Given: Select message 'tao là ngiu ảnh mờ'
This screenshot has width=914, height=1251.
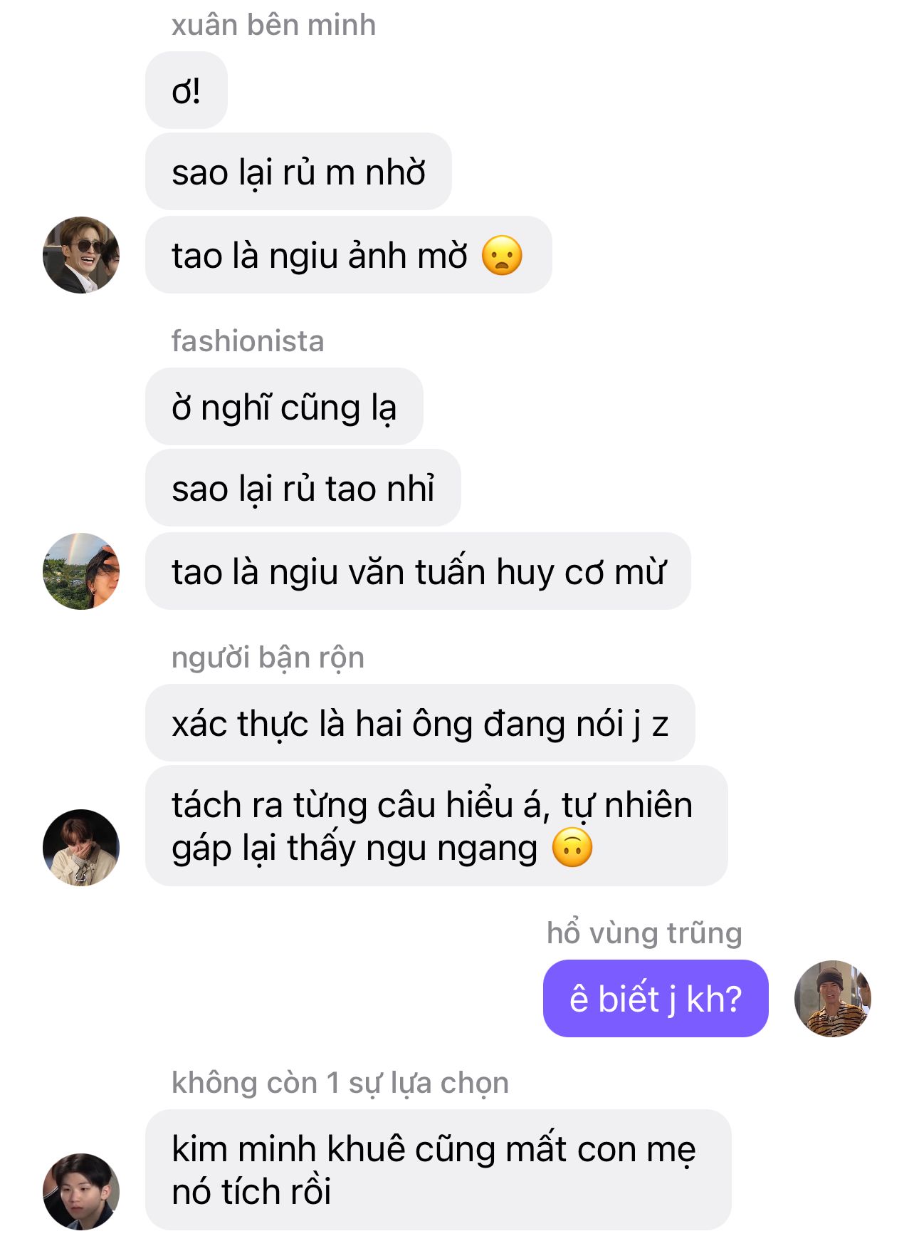Looking at the screenshot, I should click(x=348, y=255).
